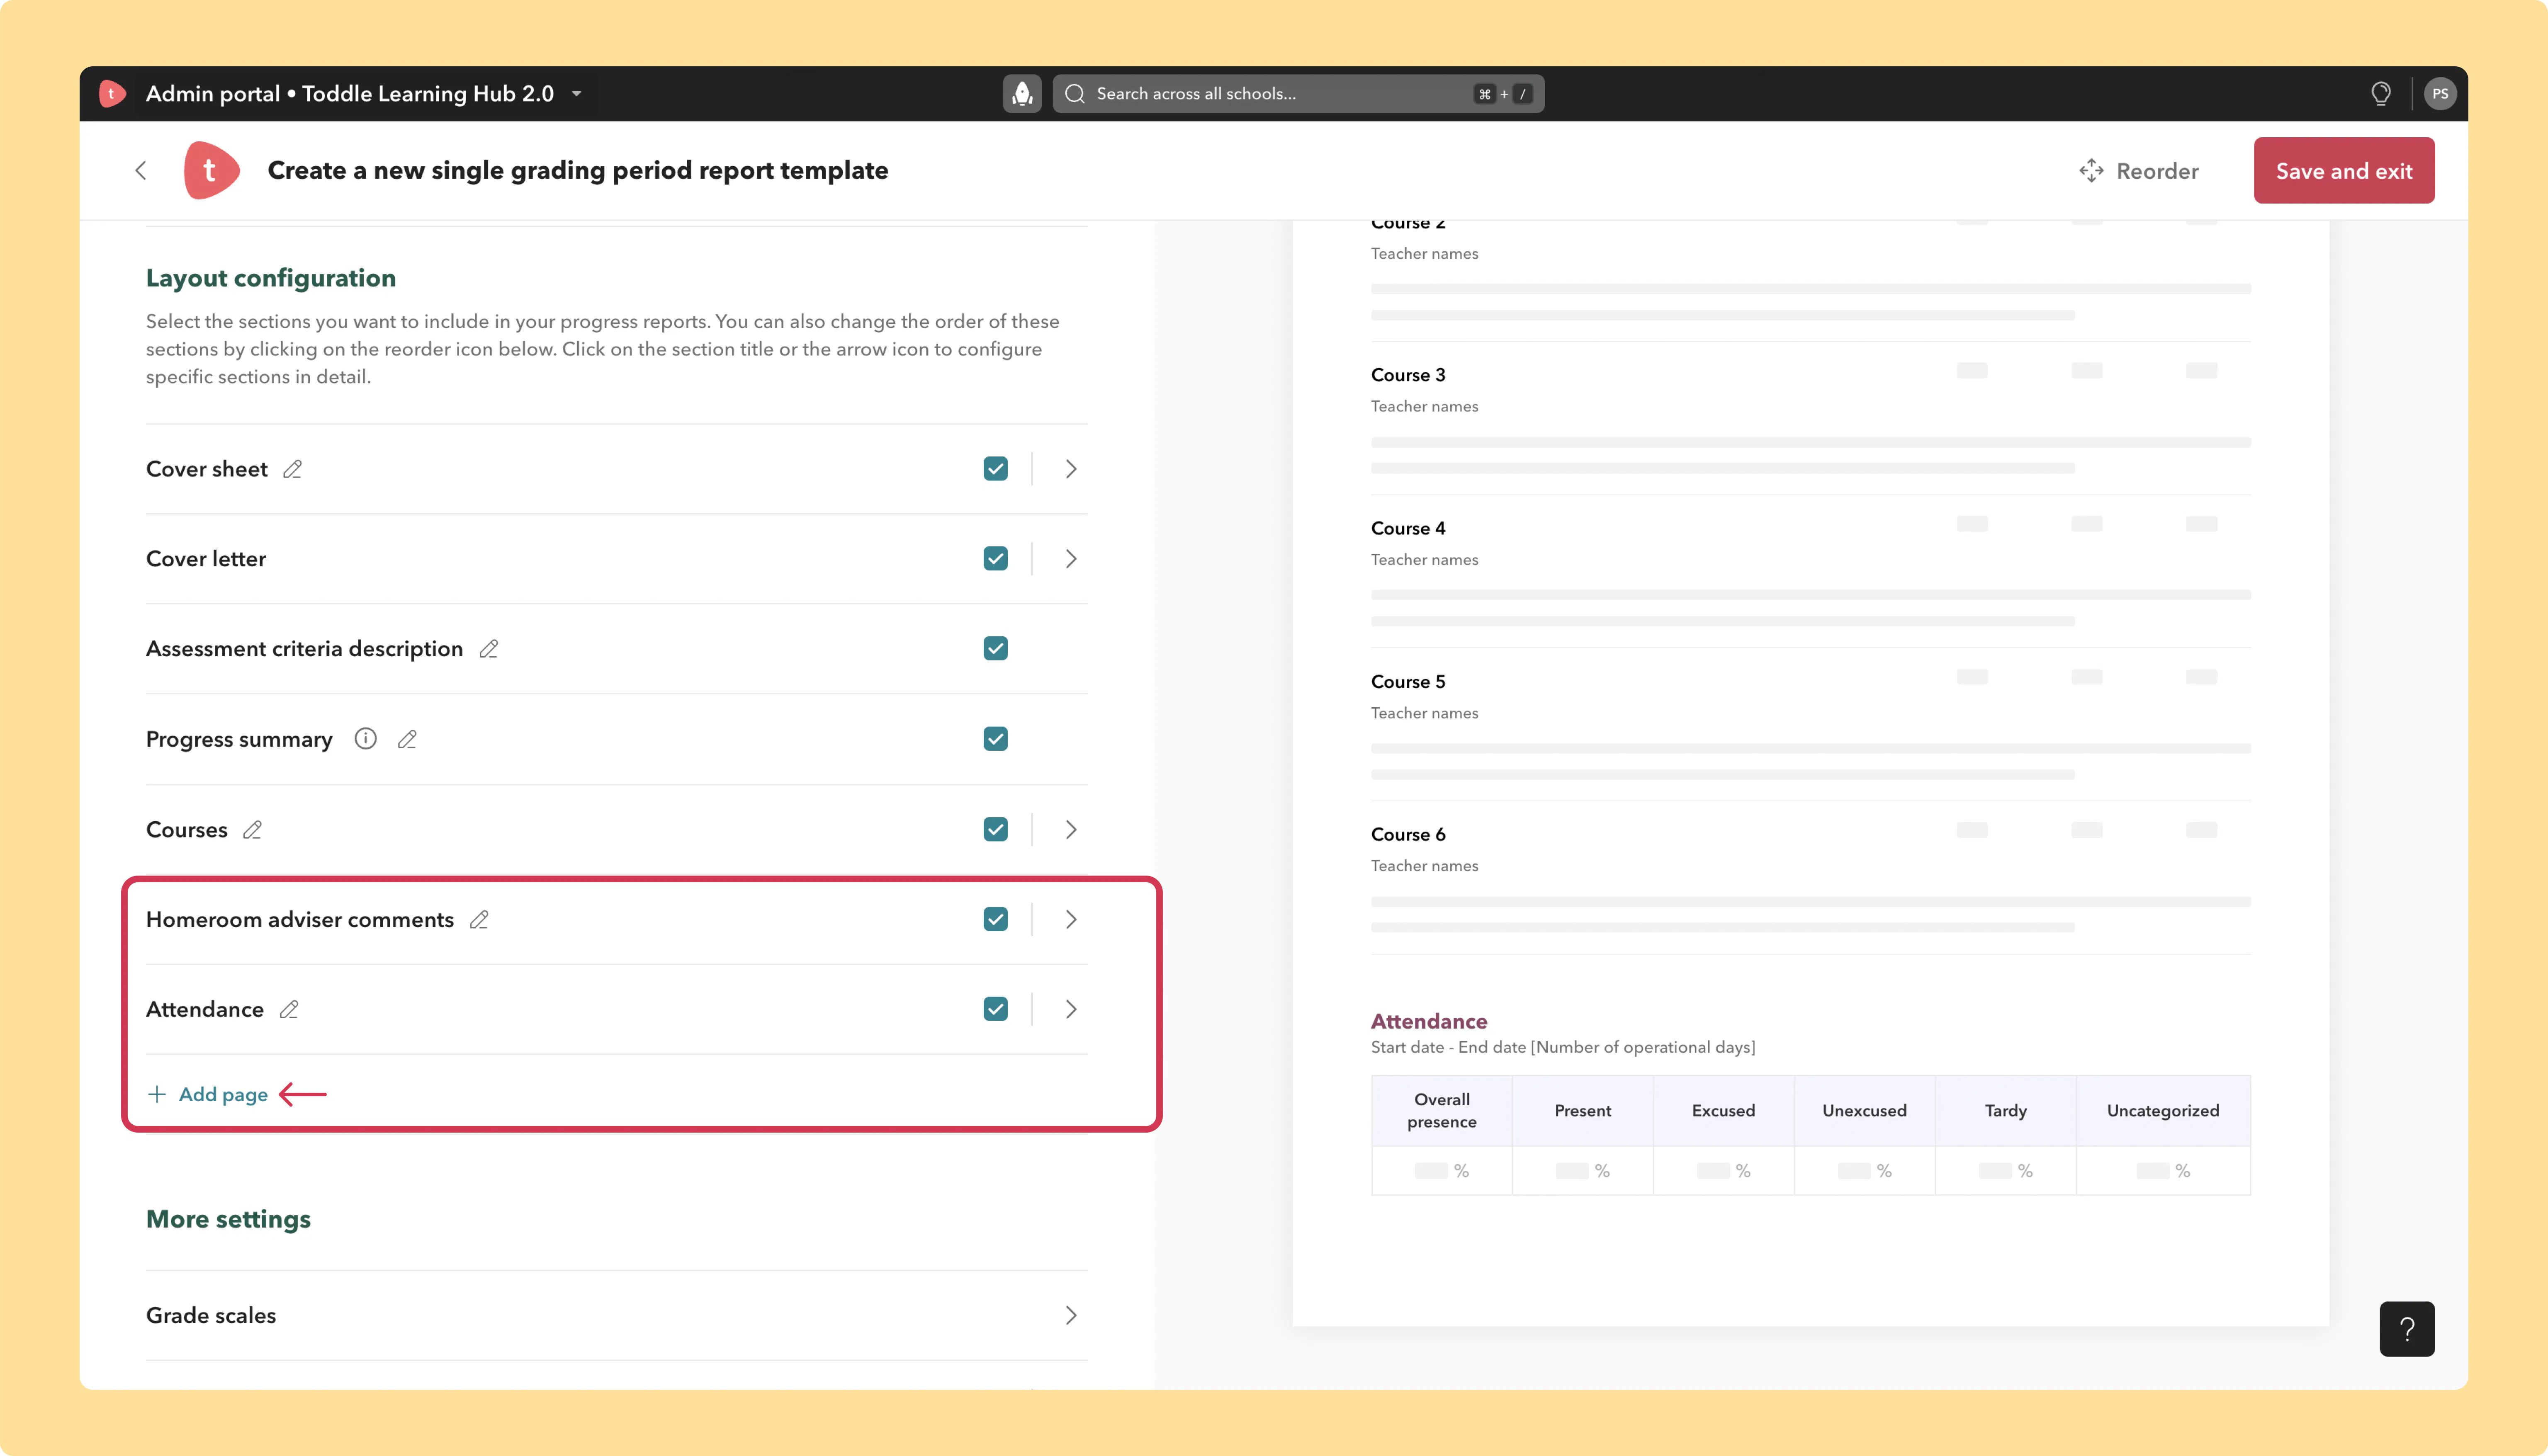This screenshot has width=2548, height=1456.
Task: Click the lightbulb tips icon
Action: click(2381, 94)
